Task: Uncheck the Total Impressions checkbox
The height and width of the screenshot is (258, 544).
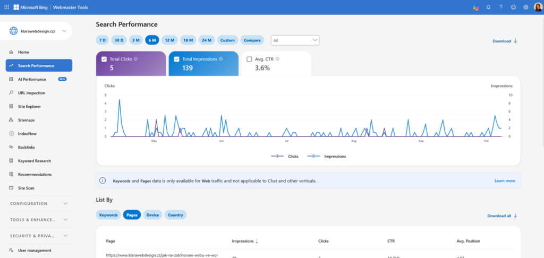Action: 176,59
